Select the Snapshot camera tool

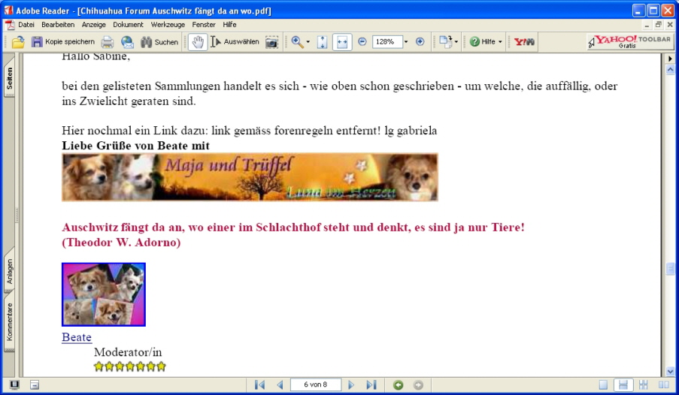pyautogui.click(x=271, y=42)
